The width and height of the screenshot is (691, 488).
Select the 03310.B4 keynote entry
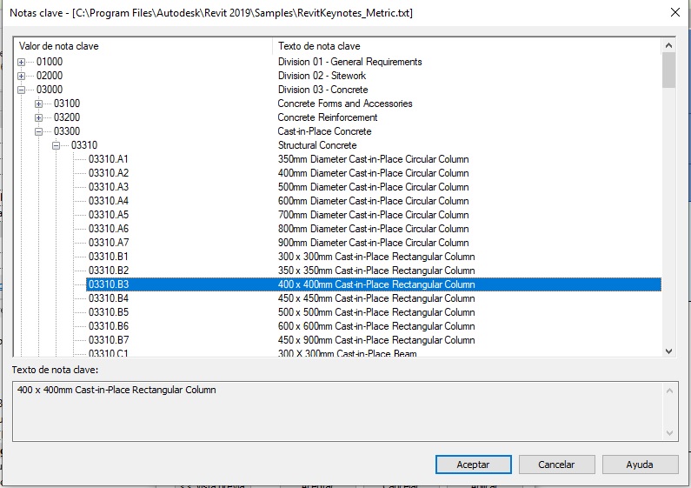pos(108,298)
